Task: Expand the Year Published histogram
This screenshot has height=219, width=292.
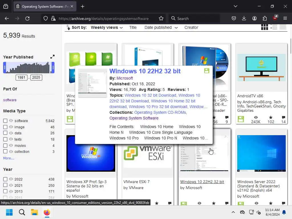Action: [52, 57]
